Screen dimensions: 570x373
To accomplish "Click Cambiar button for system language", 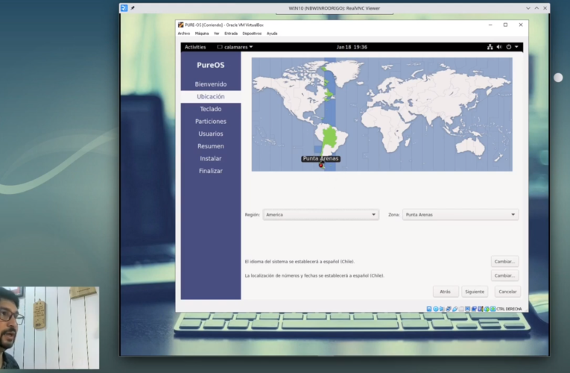I will tap(504, 261).
